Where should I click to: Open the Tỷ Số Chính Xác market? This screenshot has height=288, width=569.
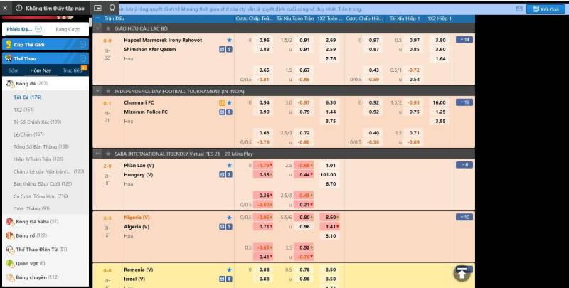(37, 122)
